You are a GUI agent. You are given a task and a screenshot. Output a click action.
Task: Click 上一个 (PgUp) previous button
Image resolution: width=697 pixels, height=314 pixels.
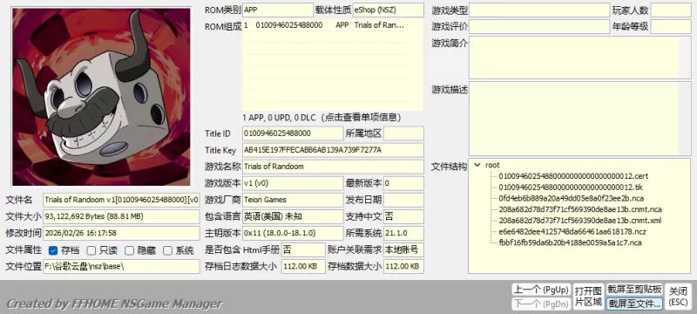point(541,290)
